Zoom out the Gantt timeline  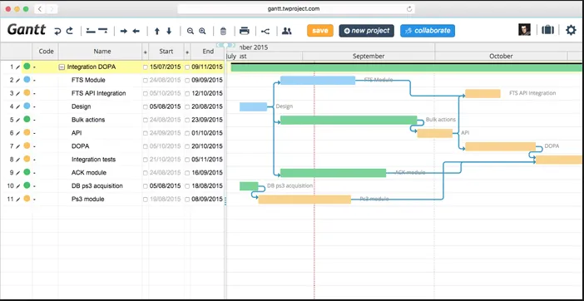(x=191, y=32)
